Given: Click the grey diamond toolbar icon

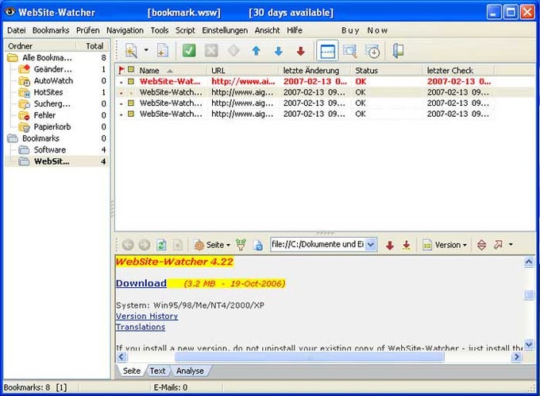Looking at the screenshot, I should (x=233, y=51).
